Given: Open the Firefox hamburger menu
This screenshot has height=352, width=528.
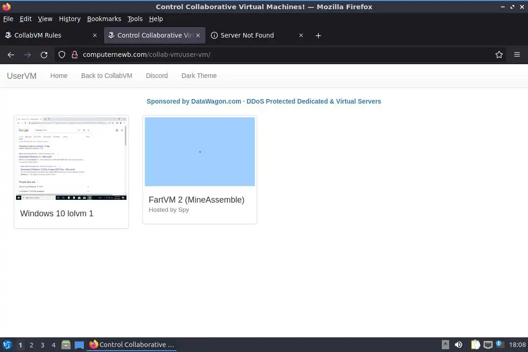Looking at the screenshot, I should pos(517,55).
